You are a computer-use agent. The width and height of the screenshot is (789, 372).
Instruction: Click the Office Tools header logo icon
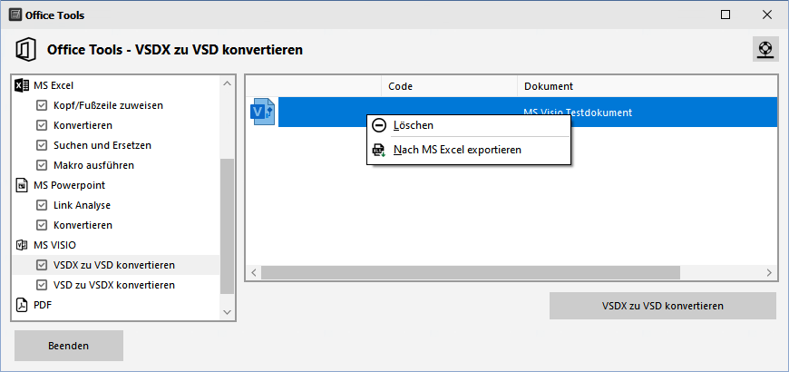(x=24, y=50)
